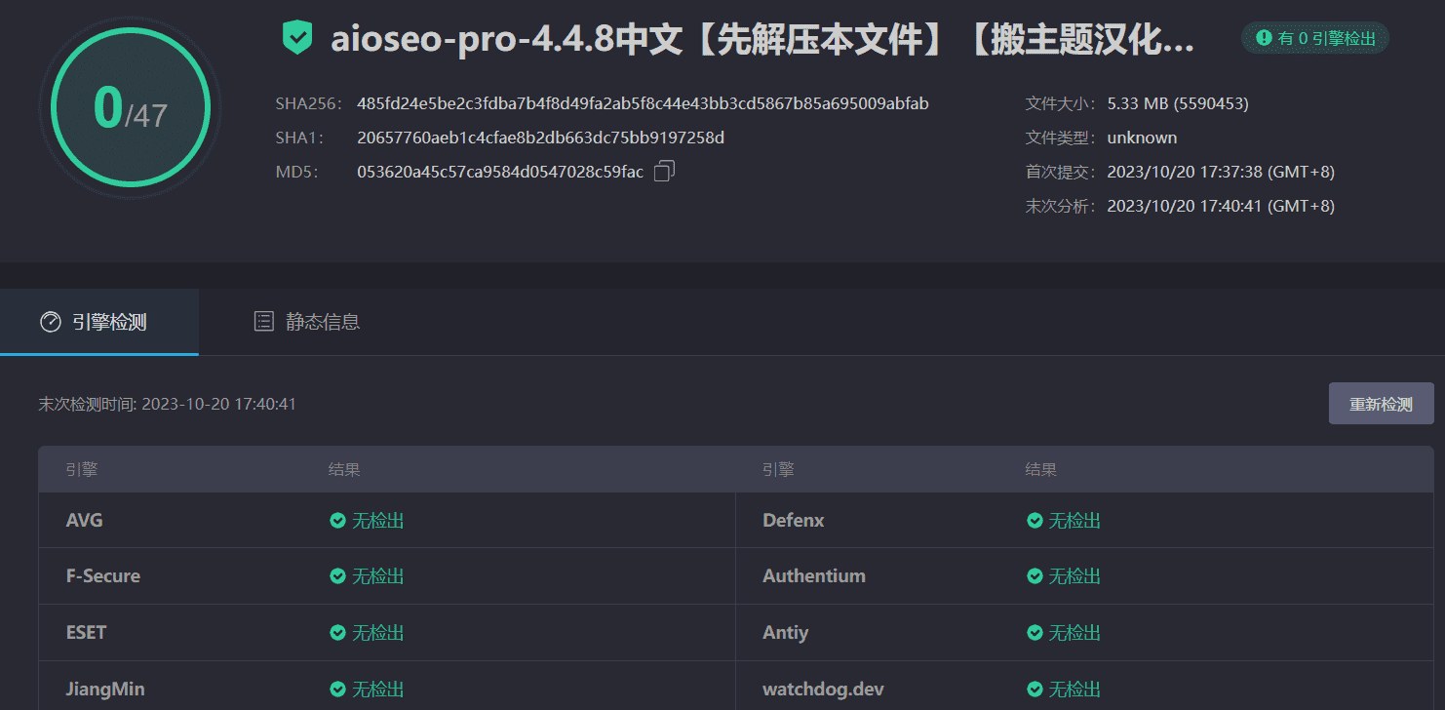Click the ESET engine name
This screenshot has width=1445, height=710.
(86, 633)
